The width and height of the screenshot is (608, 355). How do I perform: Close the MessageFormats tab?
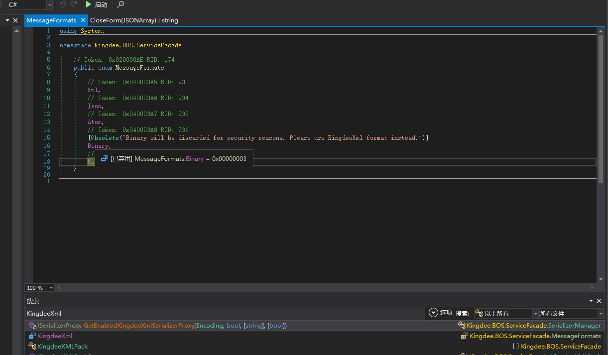tap(83, 20)
